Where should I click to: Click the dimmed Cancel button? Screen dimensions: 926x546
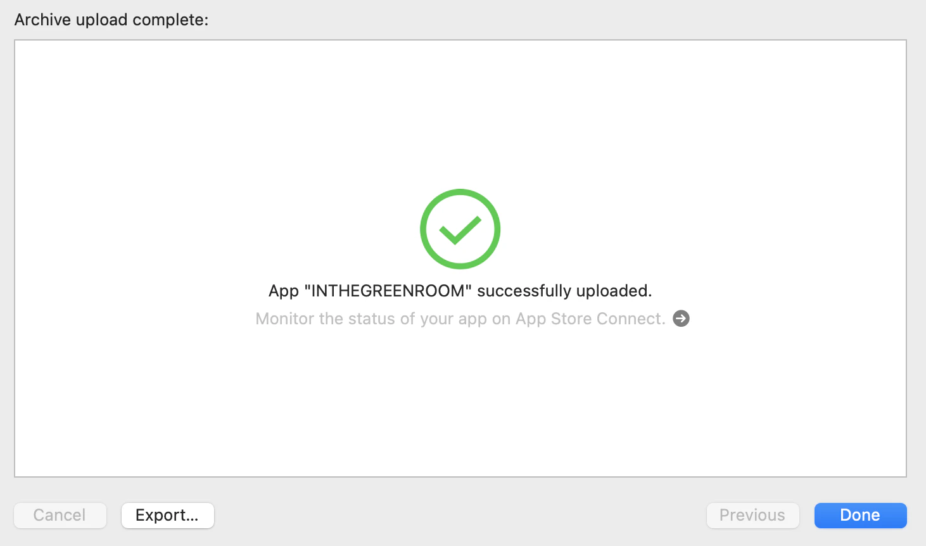[x=60, y=516]
